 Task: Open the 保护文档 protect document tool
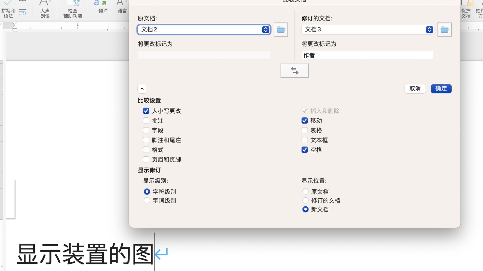[x=466, y=10]
